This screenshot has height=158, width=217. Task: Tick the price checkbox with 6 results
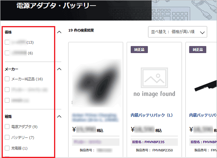pyautogui.click(x=7, y=53)
